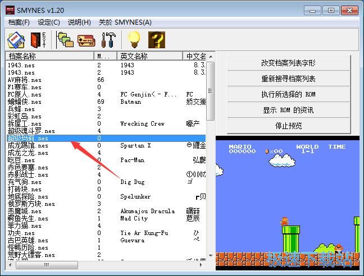Sort list by 档案名称 column header

(49, 56)
